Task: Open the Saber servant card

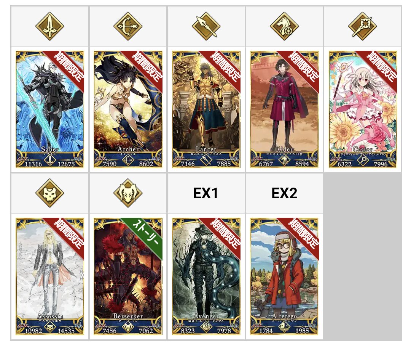Action: (x=50, y=109)
